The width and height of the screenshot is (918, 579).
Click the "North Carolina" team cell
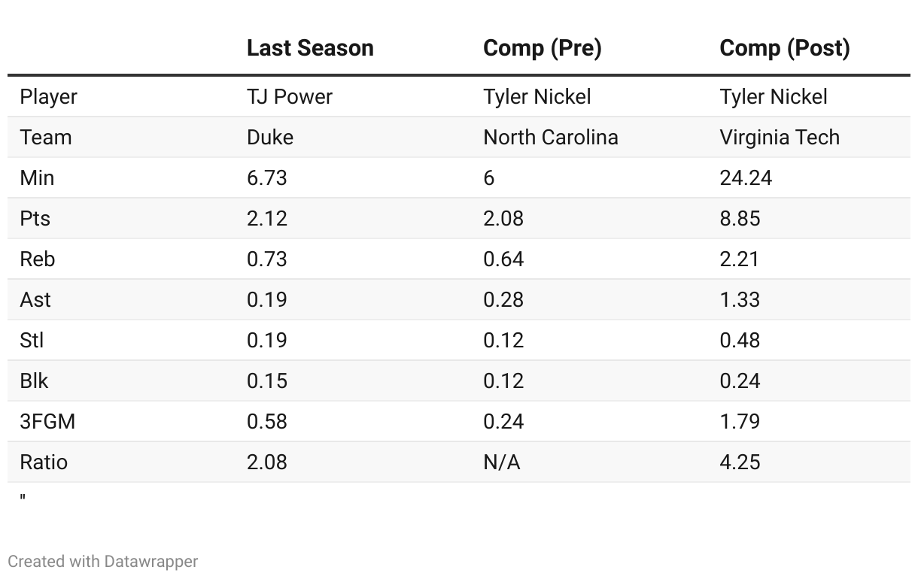(x=550, y=138)
